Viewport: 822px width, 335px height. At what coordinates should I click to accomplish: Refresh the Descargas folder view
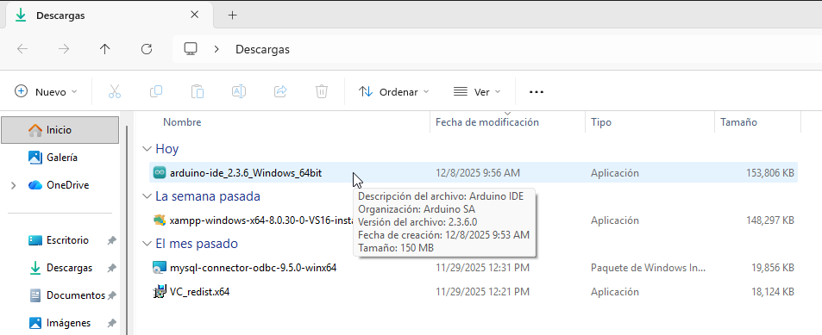[147, 49]
